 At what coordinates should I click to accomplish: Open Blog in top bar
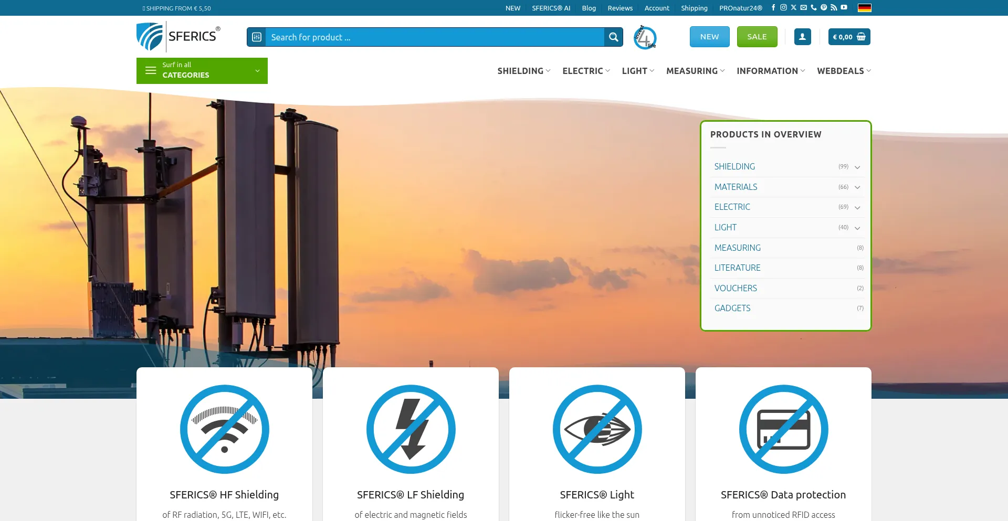click(x=589, y=8)
